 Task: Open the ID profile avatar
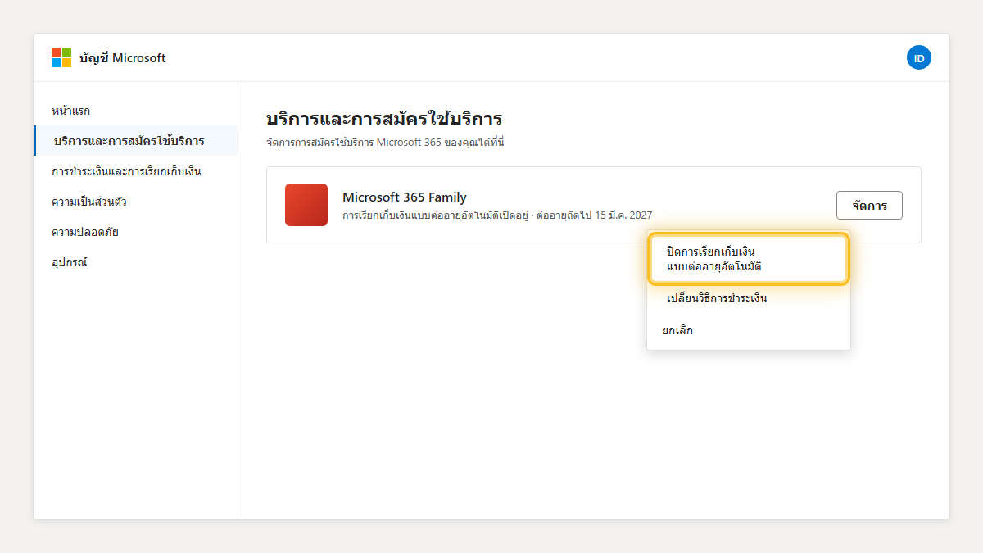pyautogui.click(x=919, y=57)
